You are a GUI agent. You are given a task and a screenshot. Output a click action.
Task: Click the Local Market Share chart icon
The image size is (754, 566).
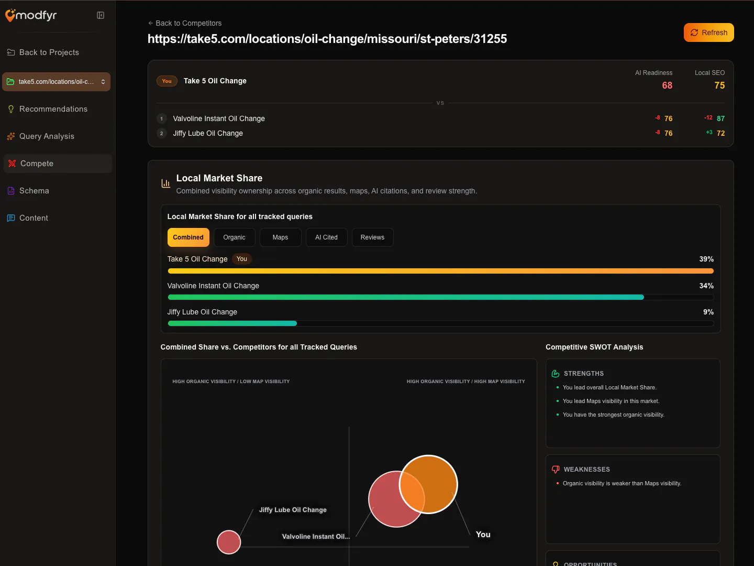click(x=165, y=183)
